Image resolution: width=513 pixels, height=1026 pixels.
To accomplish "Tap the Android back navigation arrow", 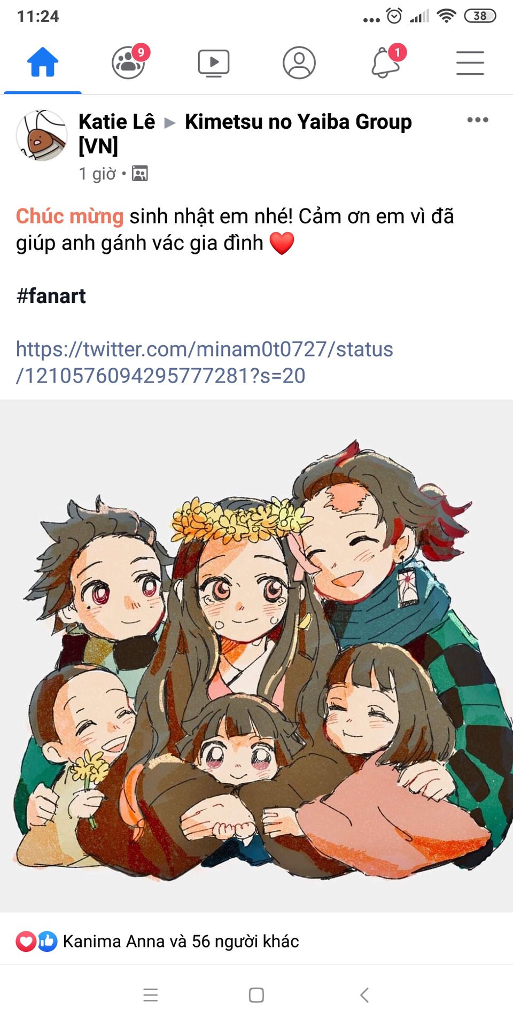I will pos(364,995).
